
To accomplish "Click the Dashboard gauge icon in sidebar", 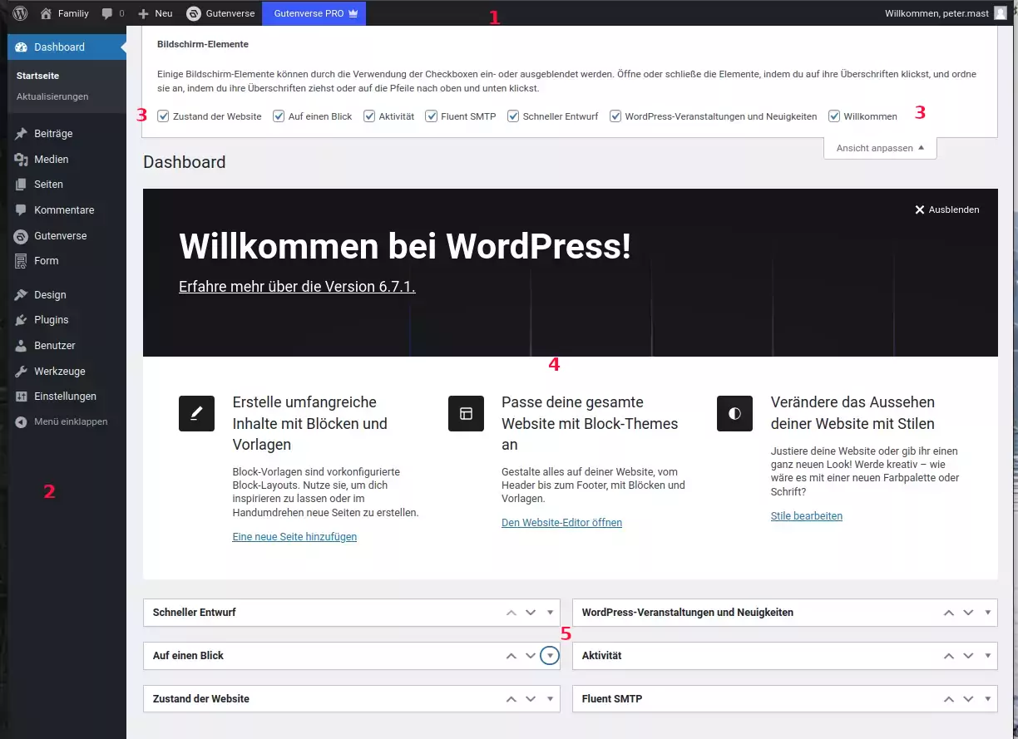I will tap(22, 47).
